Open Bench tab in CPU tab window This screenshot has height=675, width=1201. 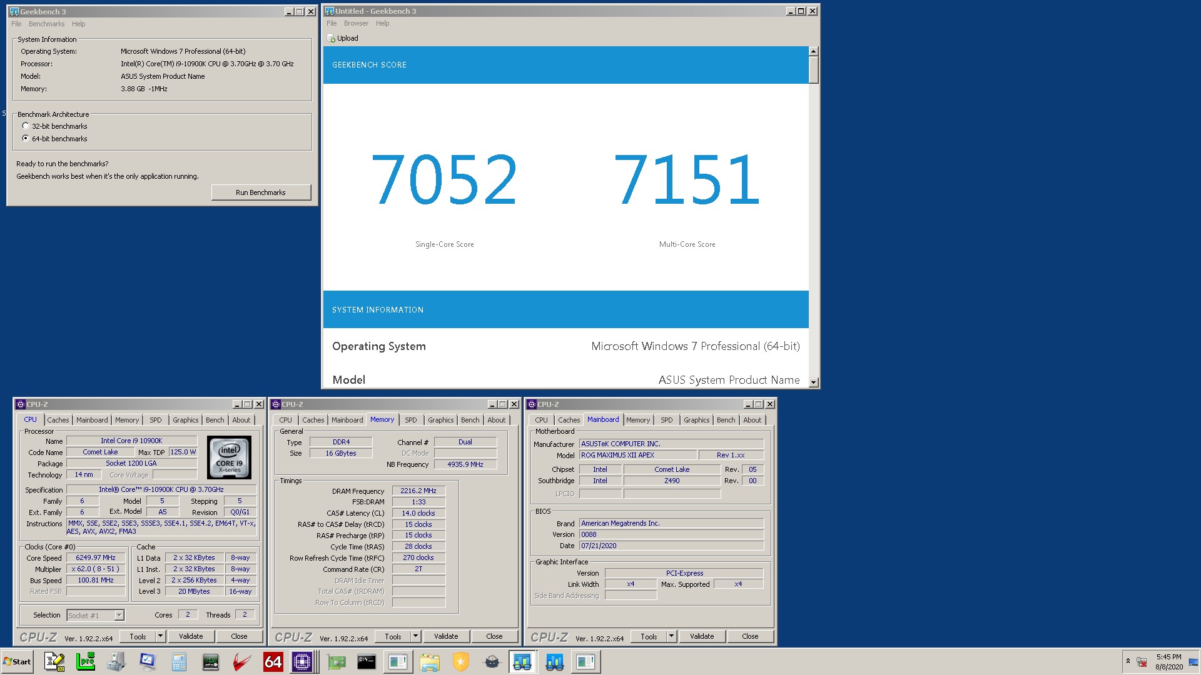[x=215, y=420]
